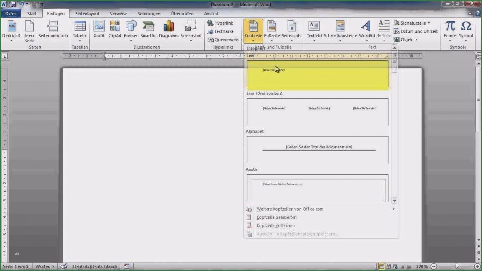Open the Symbol picker
Screen dimensions: 482x271
pyautogui.click(x=466, y=29)
